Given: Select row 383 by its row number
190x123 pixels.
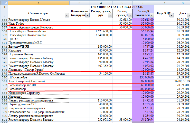Looking at the screenshot, I should coord(4,89).
